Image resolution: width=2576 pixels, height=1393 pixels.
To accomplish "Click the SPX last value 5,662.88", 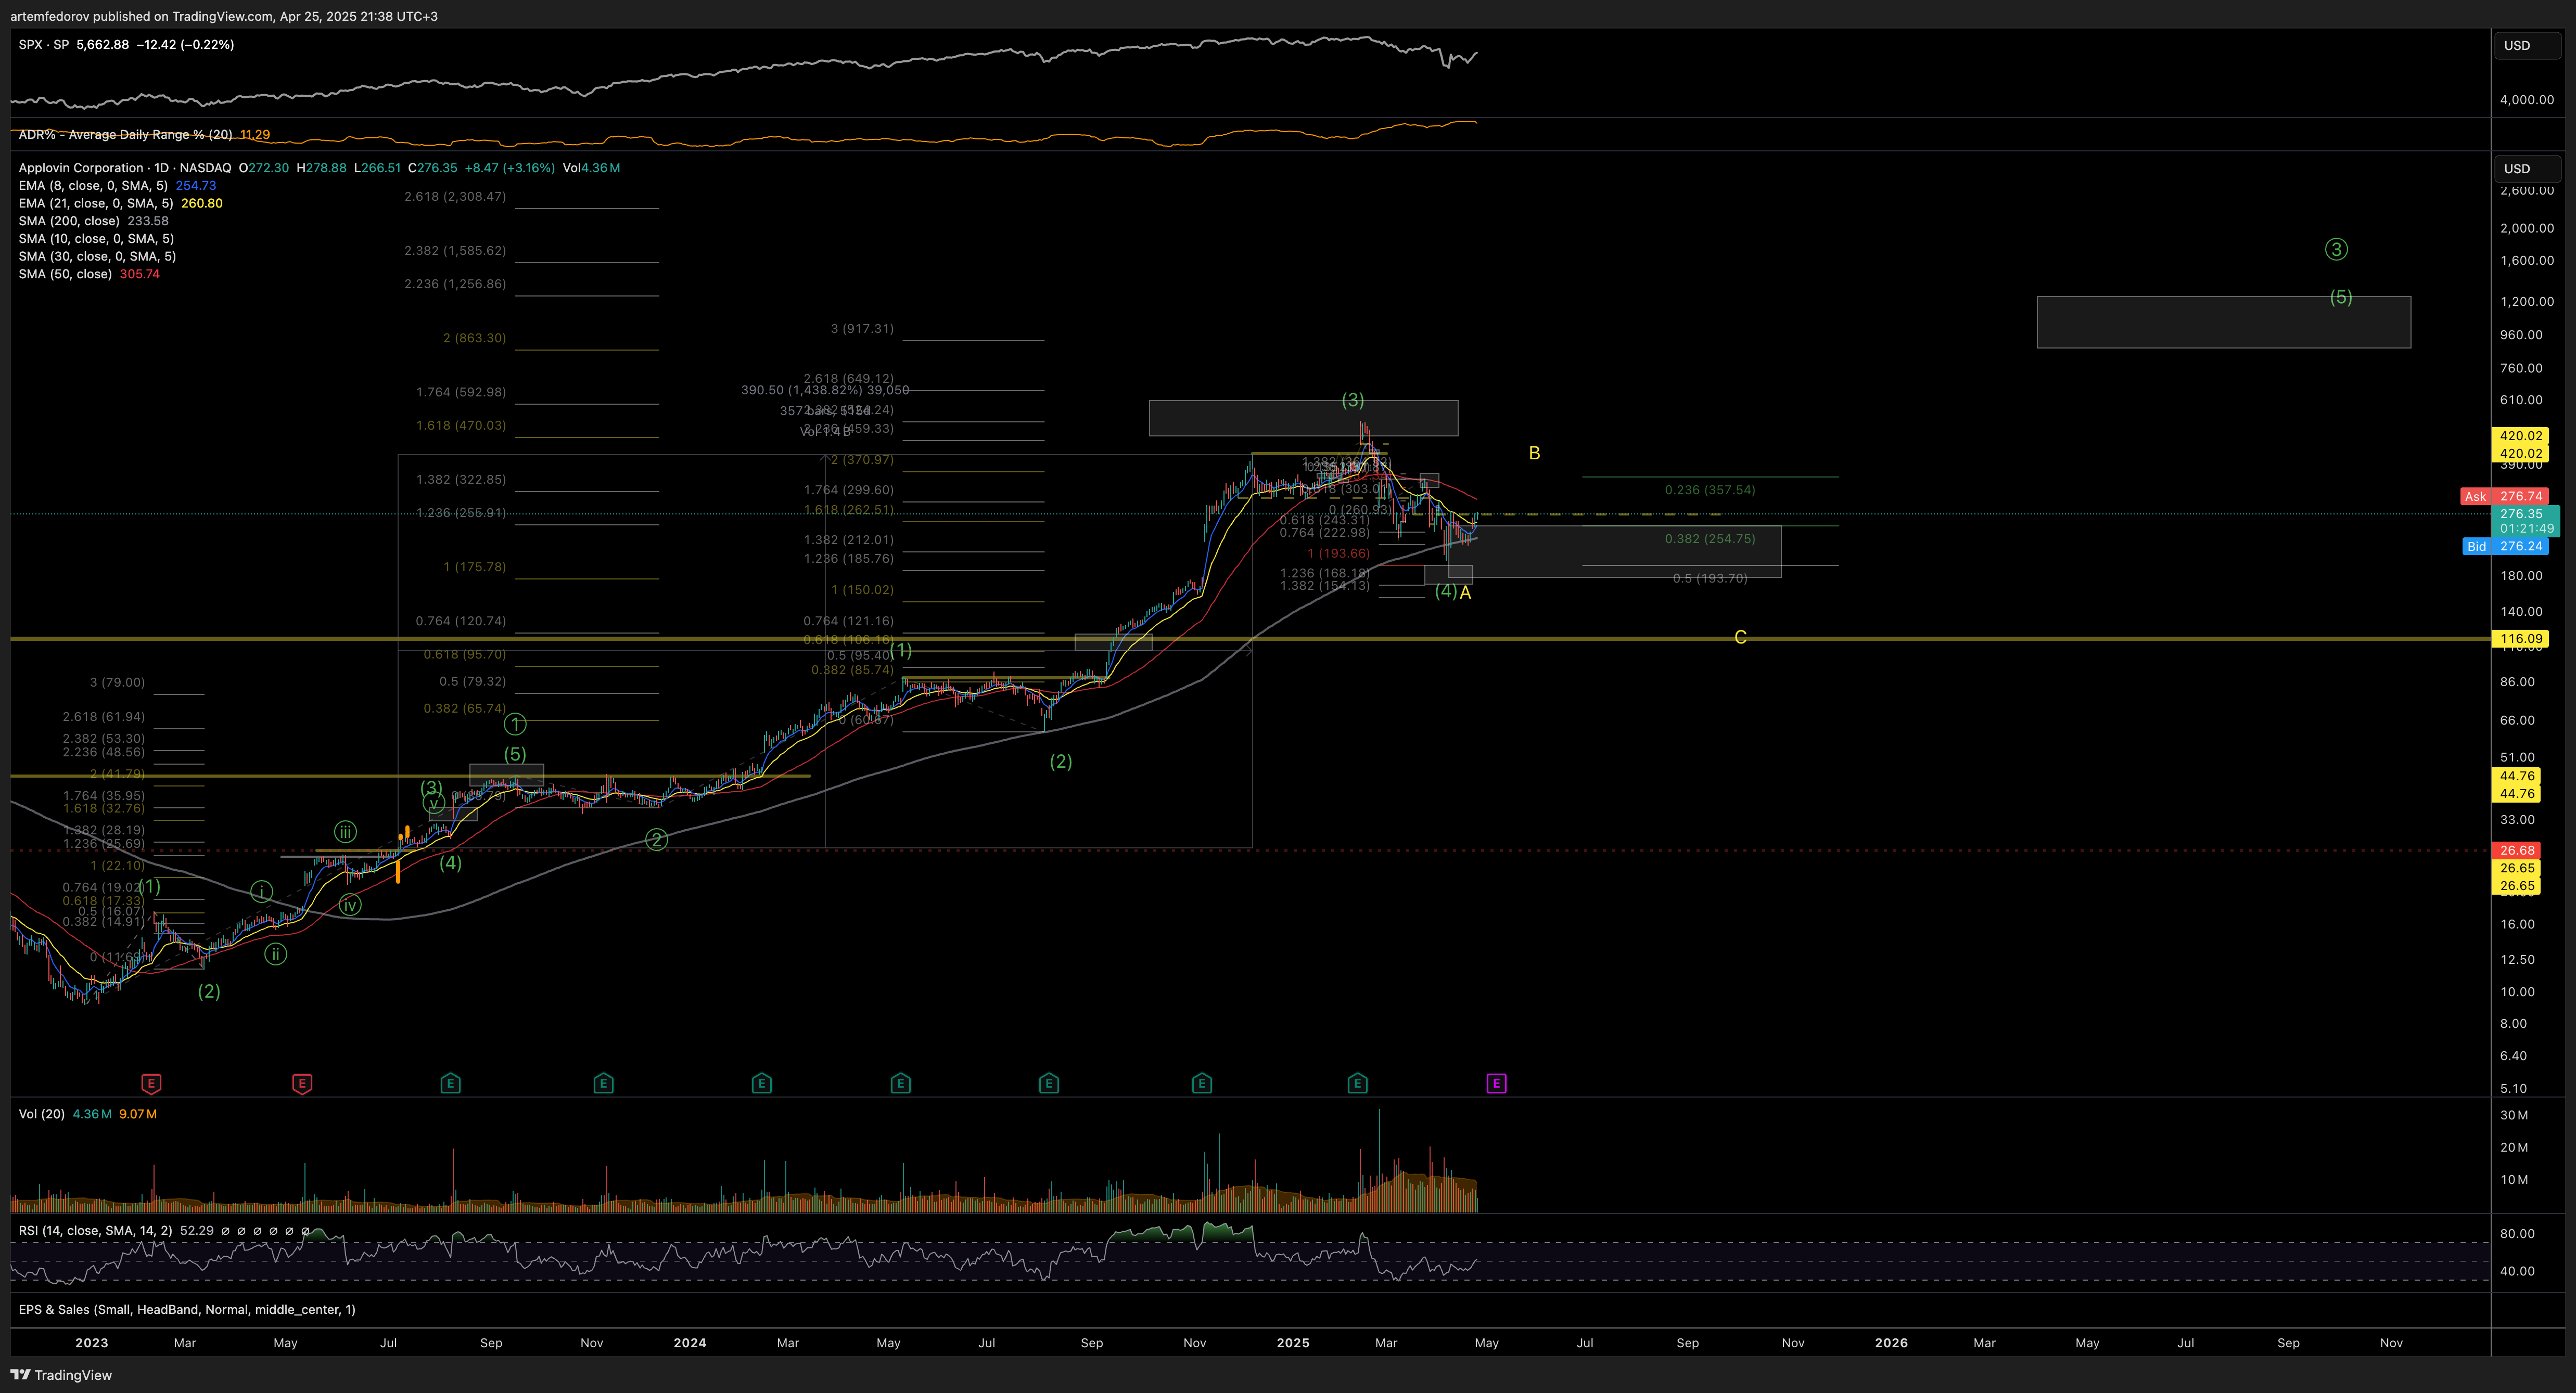I will tap(102, 45).
